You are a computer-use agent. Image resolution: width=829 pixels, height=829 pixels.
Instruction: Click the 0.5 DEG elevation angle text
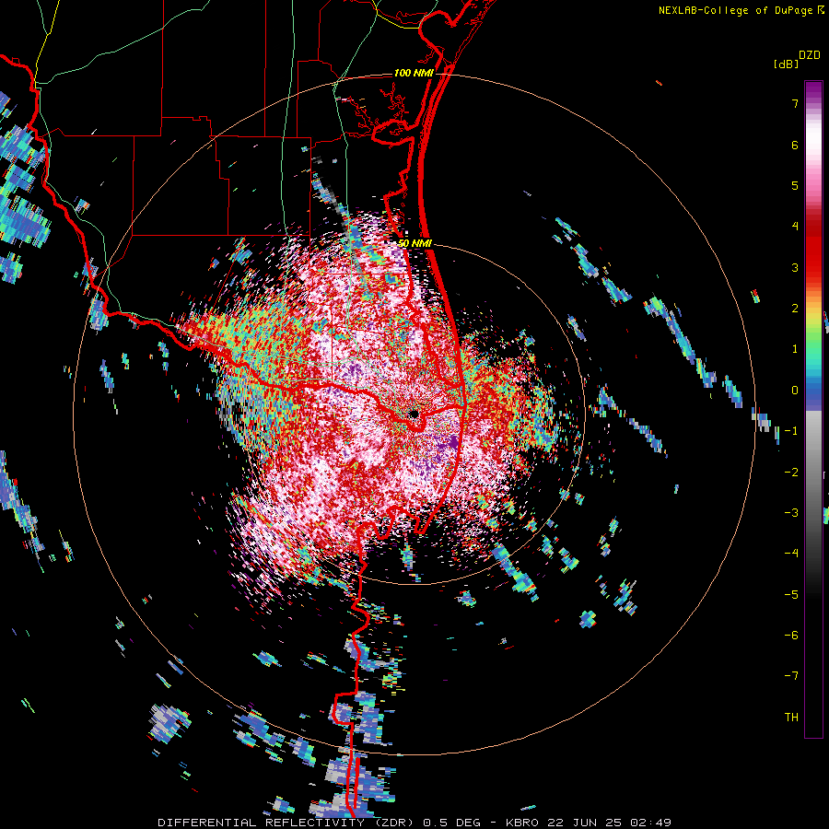tap(451, 823)
